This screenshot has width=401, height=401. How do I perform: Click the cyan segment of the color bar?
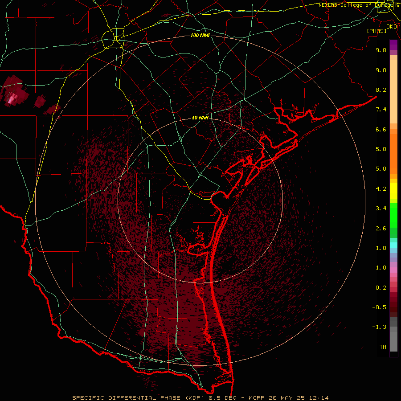point(393,245)
